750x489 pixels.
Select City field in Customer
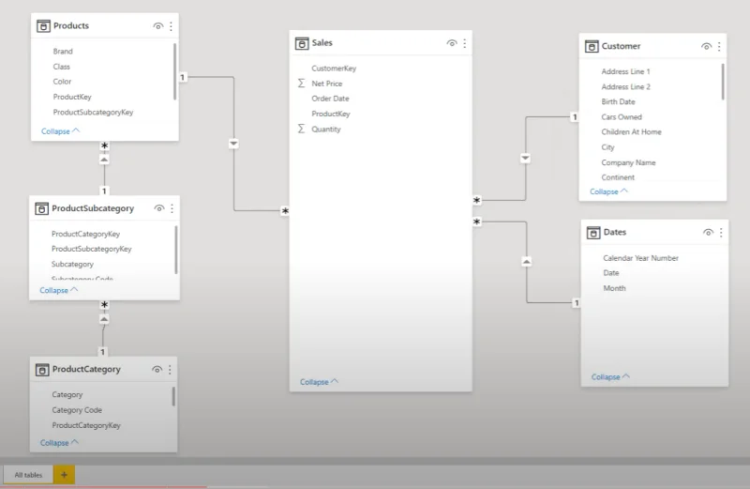[x=607, y=147]
